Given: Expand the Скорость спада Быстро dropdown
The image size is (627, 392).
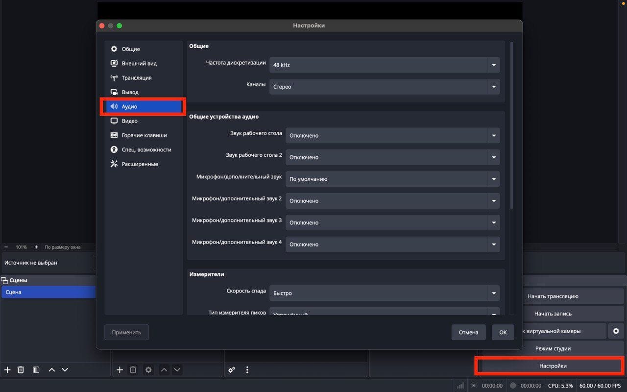Looking at the screenshot, I should [385, 293].
